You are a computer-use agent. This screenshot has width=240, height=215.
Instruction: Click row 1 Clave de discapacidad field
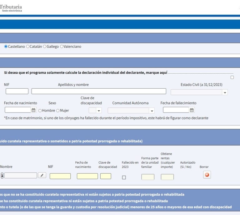click(106, 176)
